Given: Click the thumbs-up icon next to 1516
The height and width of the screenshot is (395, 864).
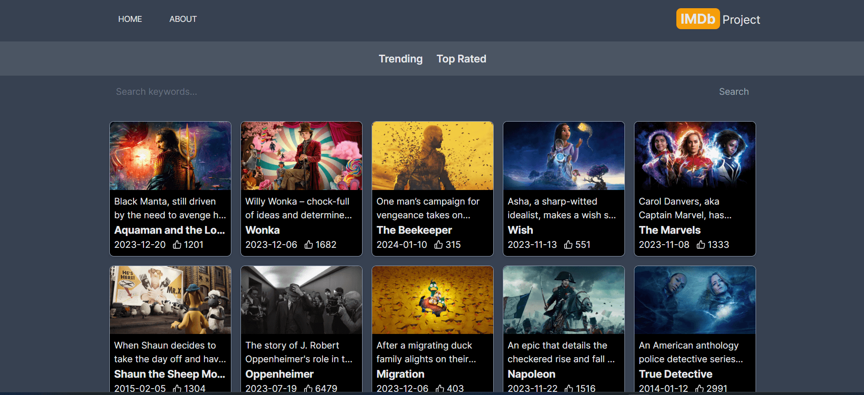Looking at the screenshot, I should point(569,389).
